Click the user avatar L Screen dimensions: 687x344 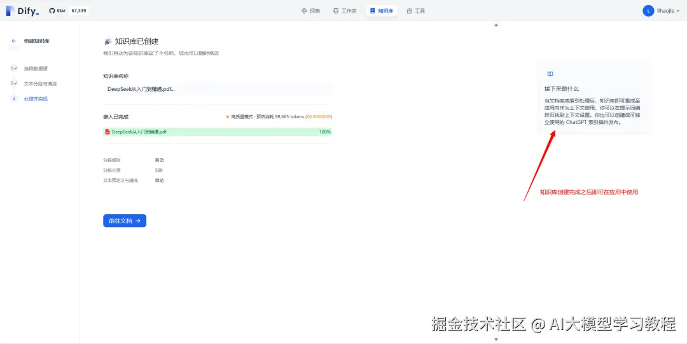tap(648, 11)
